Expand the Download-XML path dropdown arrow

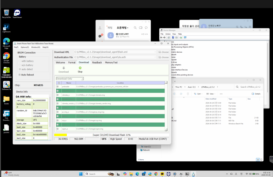coord(155,52)
